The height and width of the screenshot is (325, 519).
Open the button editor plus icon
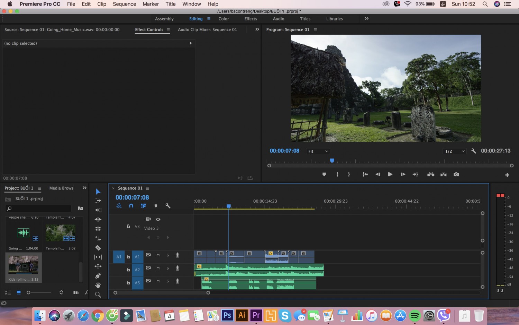click(507, 175)
